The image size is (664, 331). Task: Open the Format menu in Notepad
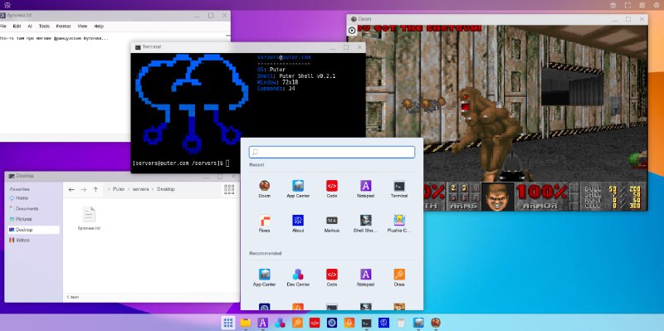pos(64,27)
